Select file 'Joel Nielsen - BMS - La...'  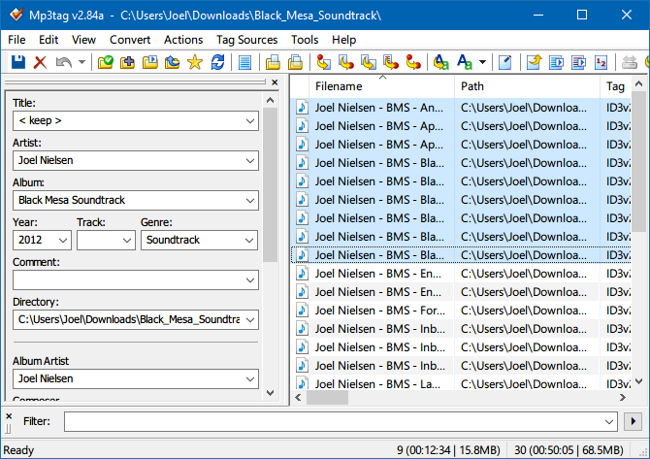[x=461, y=384]
